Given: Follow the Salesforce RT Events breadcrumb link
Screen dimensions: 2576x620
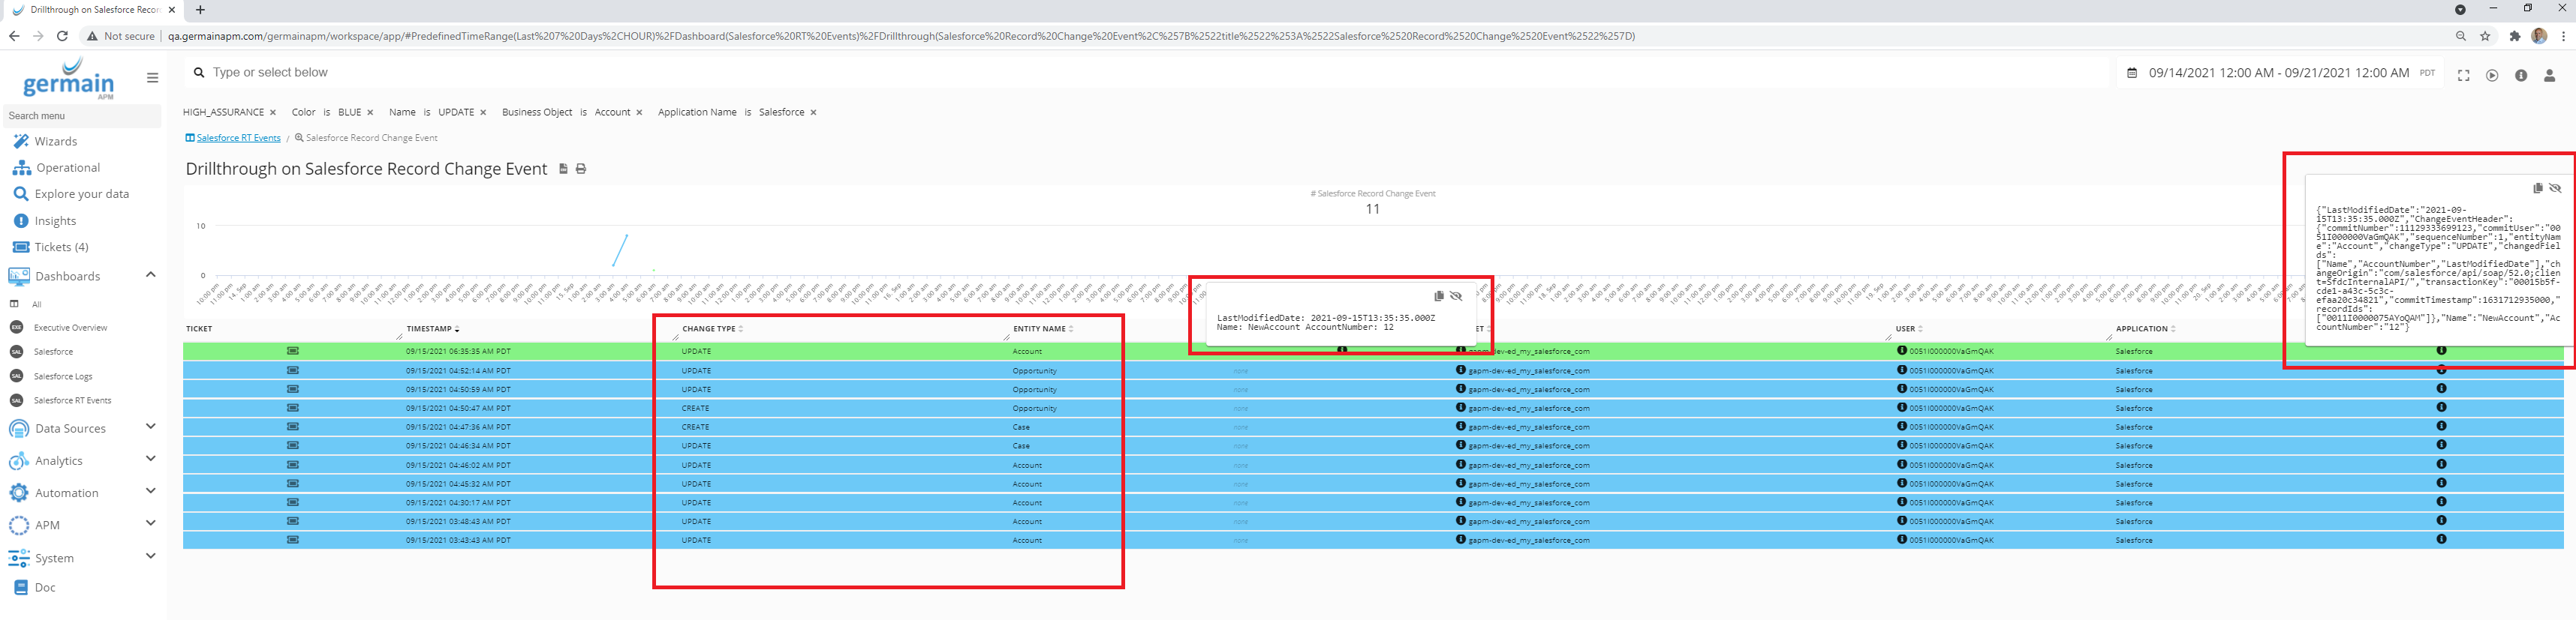Looking at the screenshot, I should point(238,138).
